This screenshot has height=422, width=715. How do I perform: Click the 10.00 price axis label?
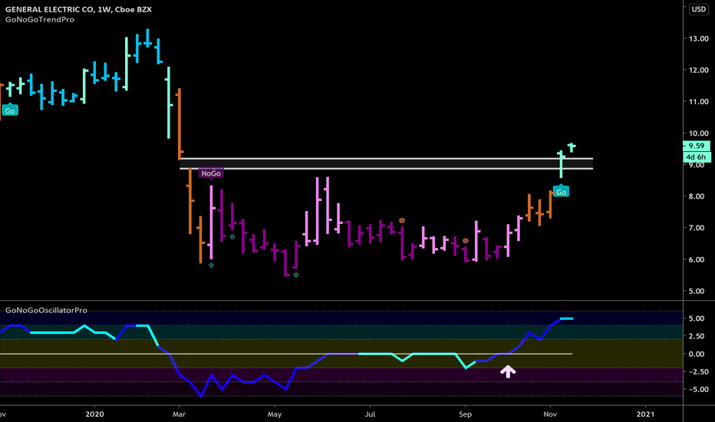coord(699,134)
